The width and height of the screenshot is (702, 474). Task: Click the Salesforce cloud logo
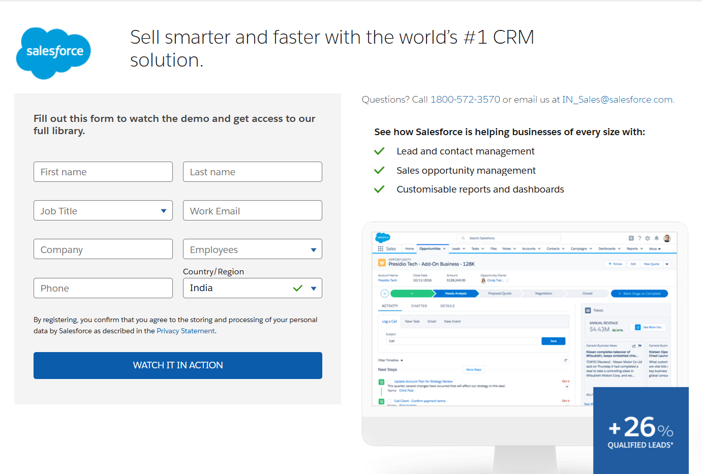point(53,53)
